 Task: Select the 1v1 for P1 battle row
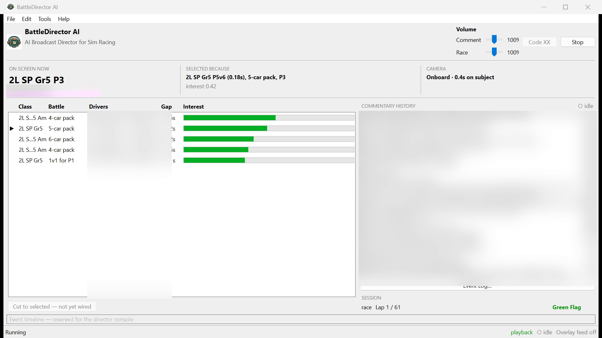click(182, 161)
